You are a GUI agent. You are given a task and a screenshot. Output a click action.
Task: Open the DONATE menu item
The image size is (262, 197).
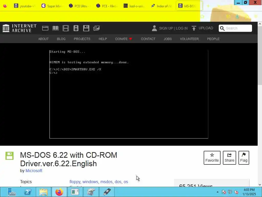pyautogui.click(x=124, y=39)
